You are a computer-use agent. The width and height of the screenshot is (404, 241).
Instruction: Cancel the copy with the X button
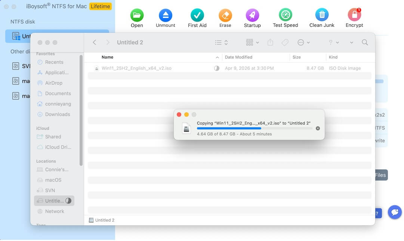(318, 128)
